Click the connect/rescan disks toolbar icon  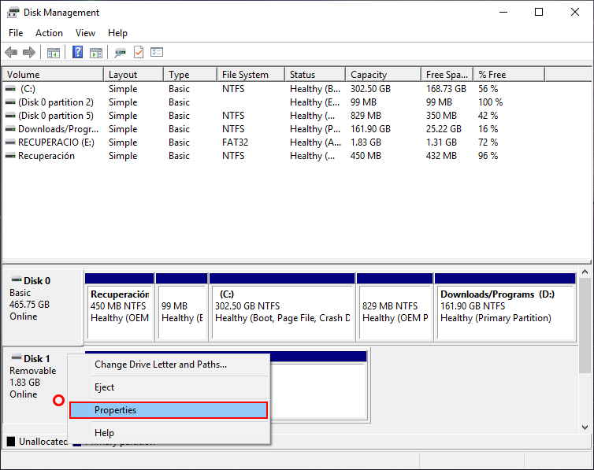tap(120, 53)
